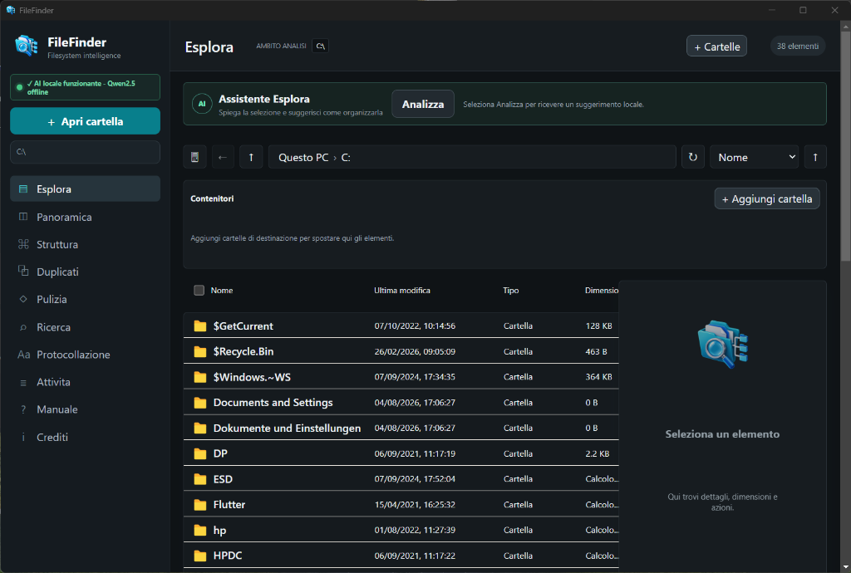
Task: Open the Nome sort dropdown
Action: click(x=755, y=157)
